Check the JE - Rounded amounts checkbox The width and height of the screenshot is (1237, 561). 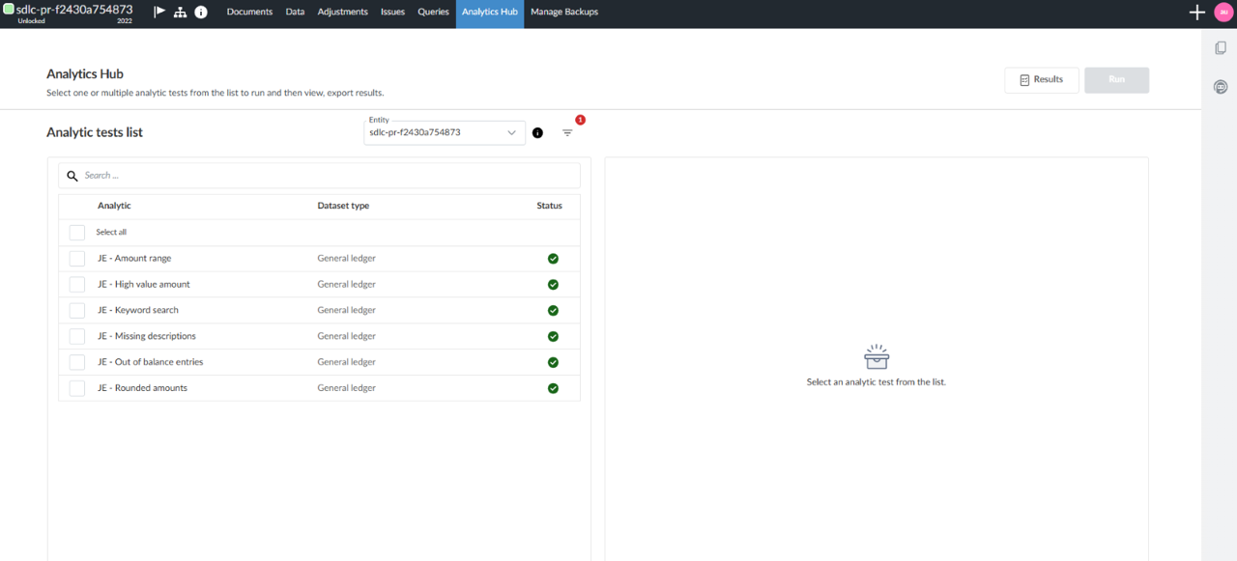76,387
